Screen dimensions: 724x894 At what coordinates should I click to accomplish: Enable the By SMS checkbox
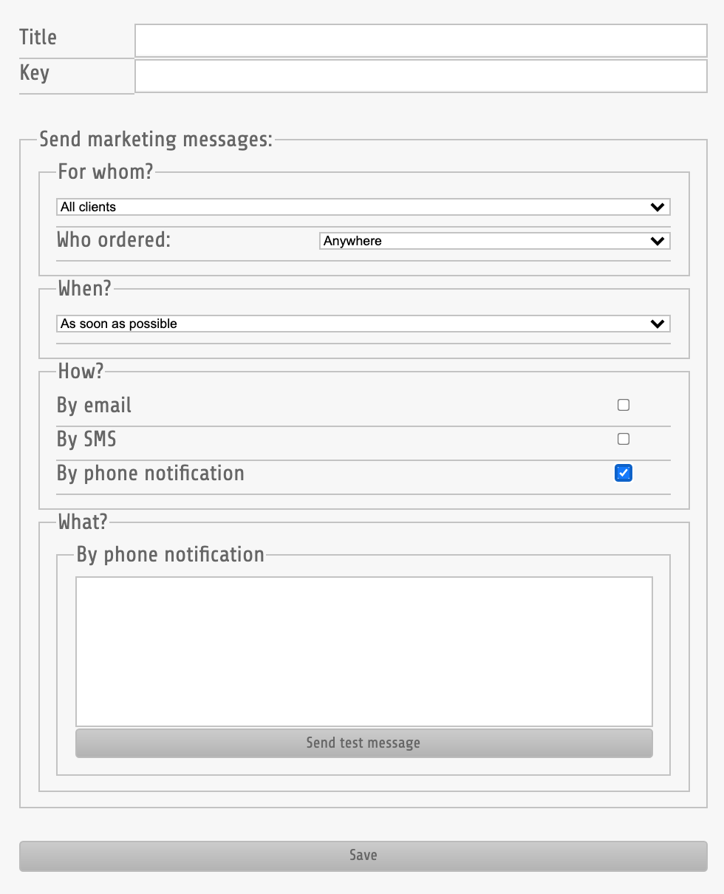[624, 439]
